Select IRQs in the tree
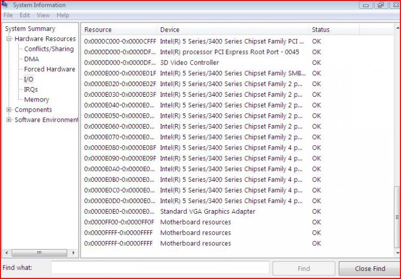The image size is (401, 279). [30, 89]
